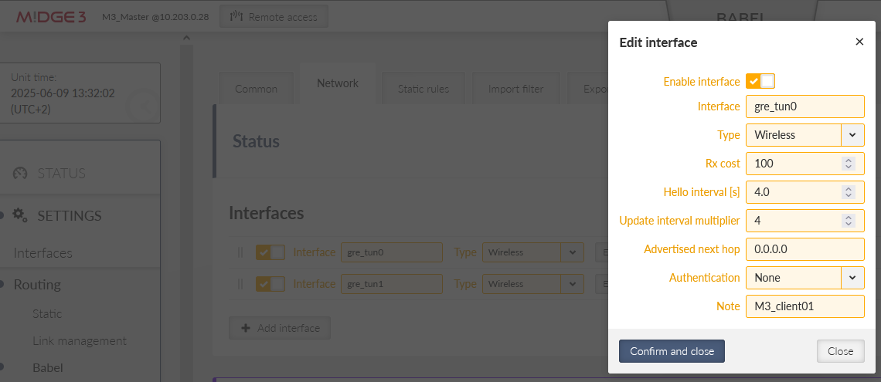Click the drag handle of gre_tun0 row
This screenshot has width=881, height=382.
tap(240, 252)
